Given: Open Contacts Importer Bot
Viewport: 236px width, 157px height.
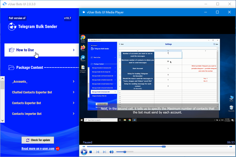Looking at the screenshot, I should (x=27, y=114).
